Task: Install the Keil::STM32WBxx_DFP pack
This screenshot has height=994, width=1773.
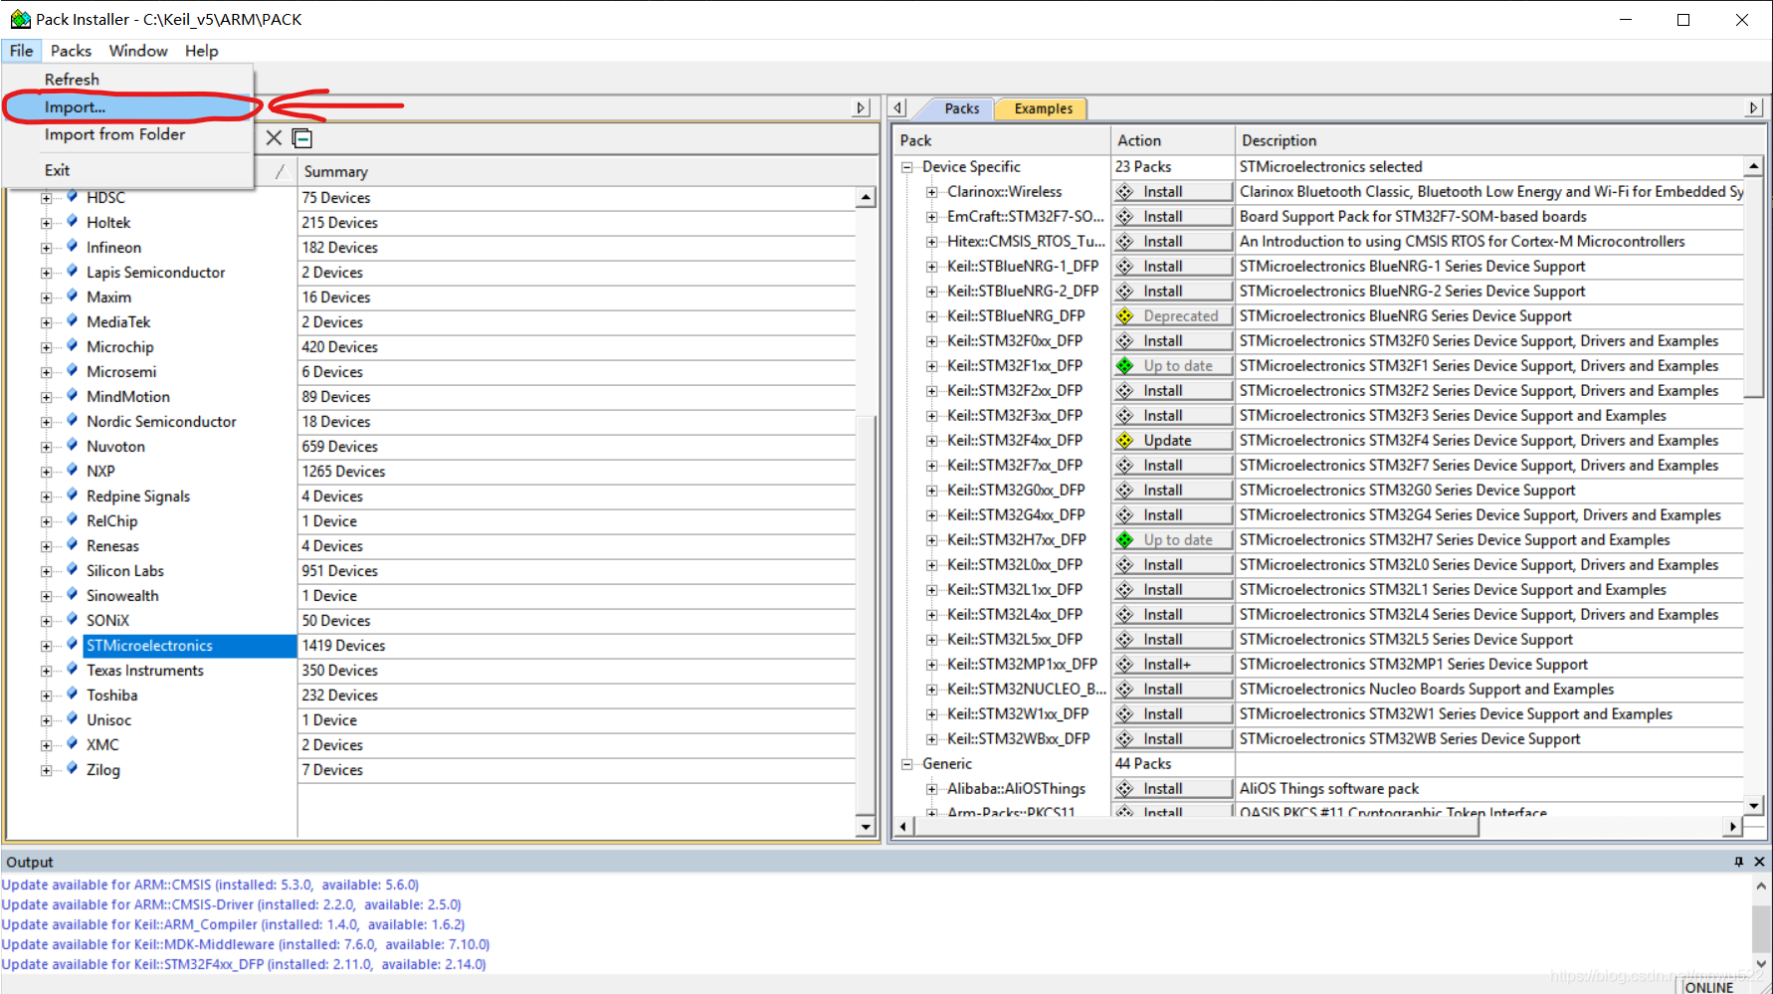Action: pyautogui.click(x=1172, y=739)
